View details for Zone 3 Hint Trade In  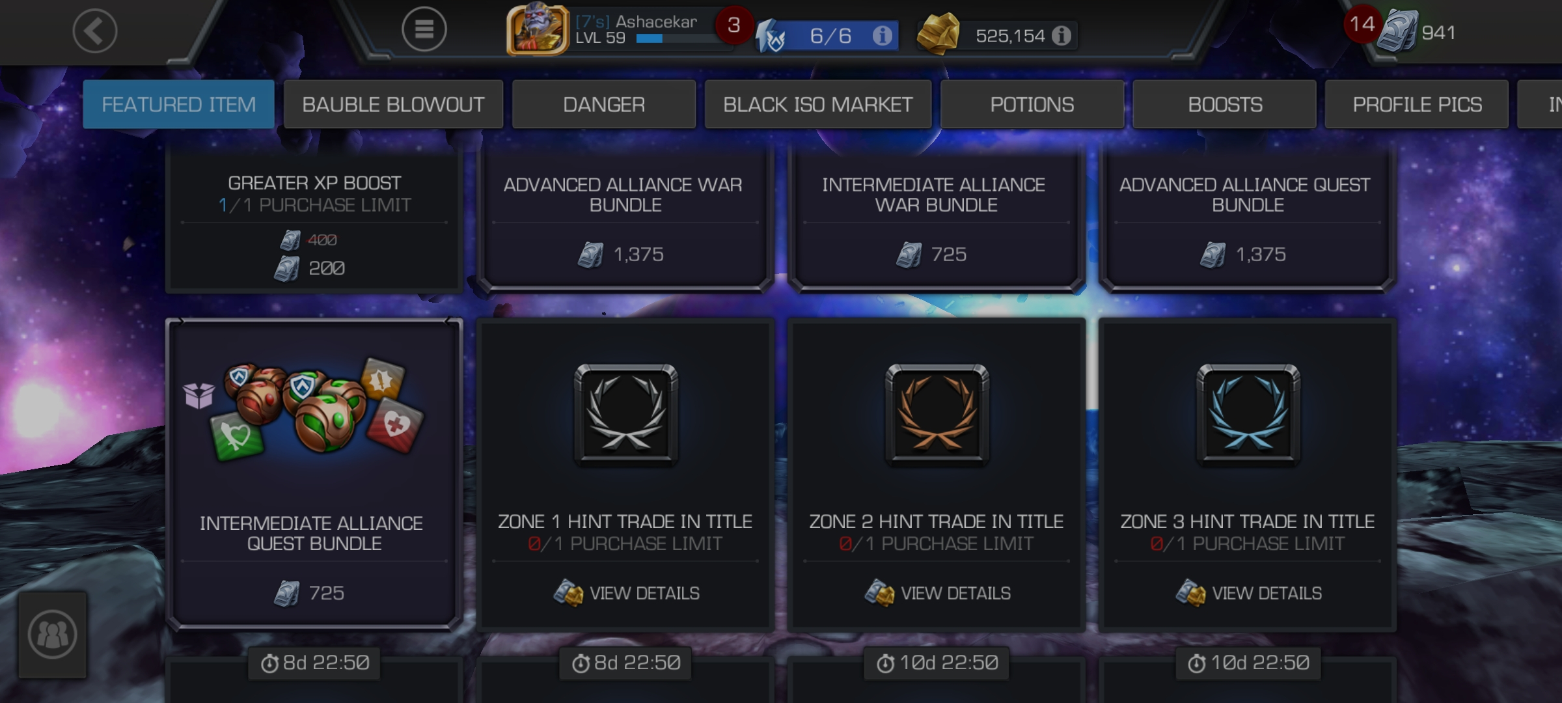click(x=1248, y=593)
